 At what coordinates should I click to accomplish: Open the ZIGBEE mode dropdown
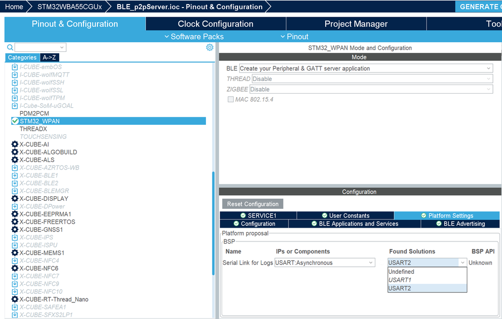coord(371,90)
